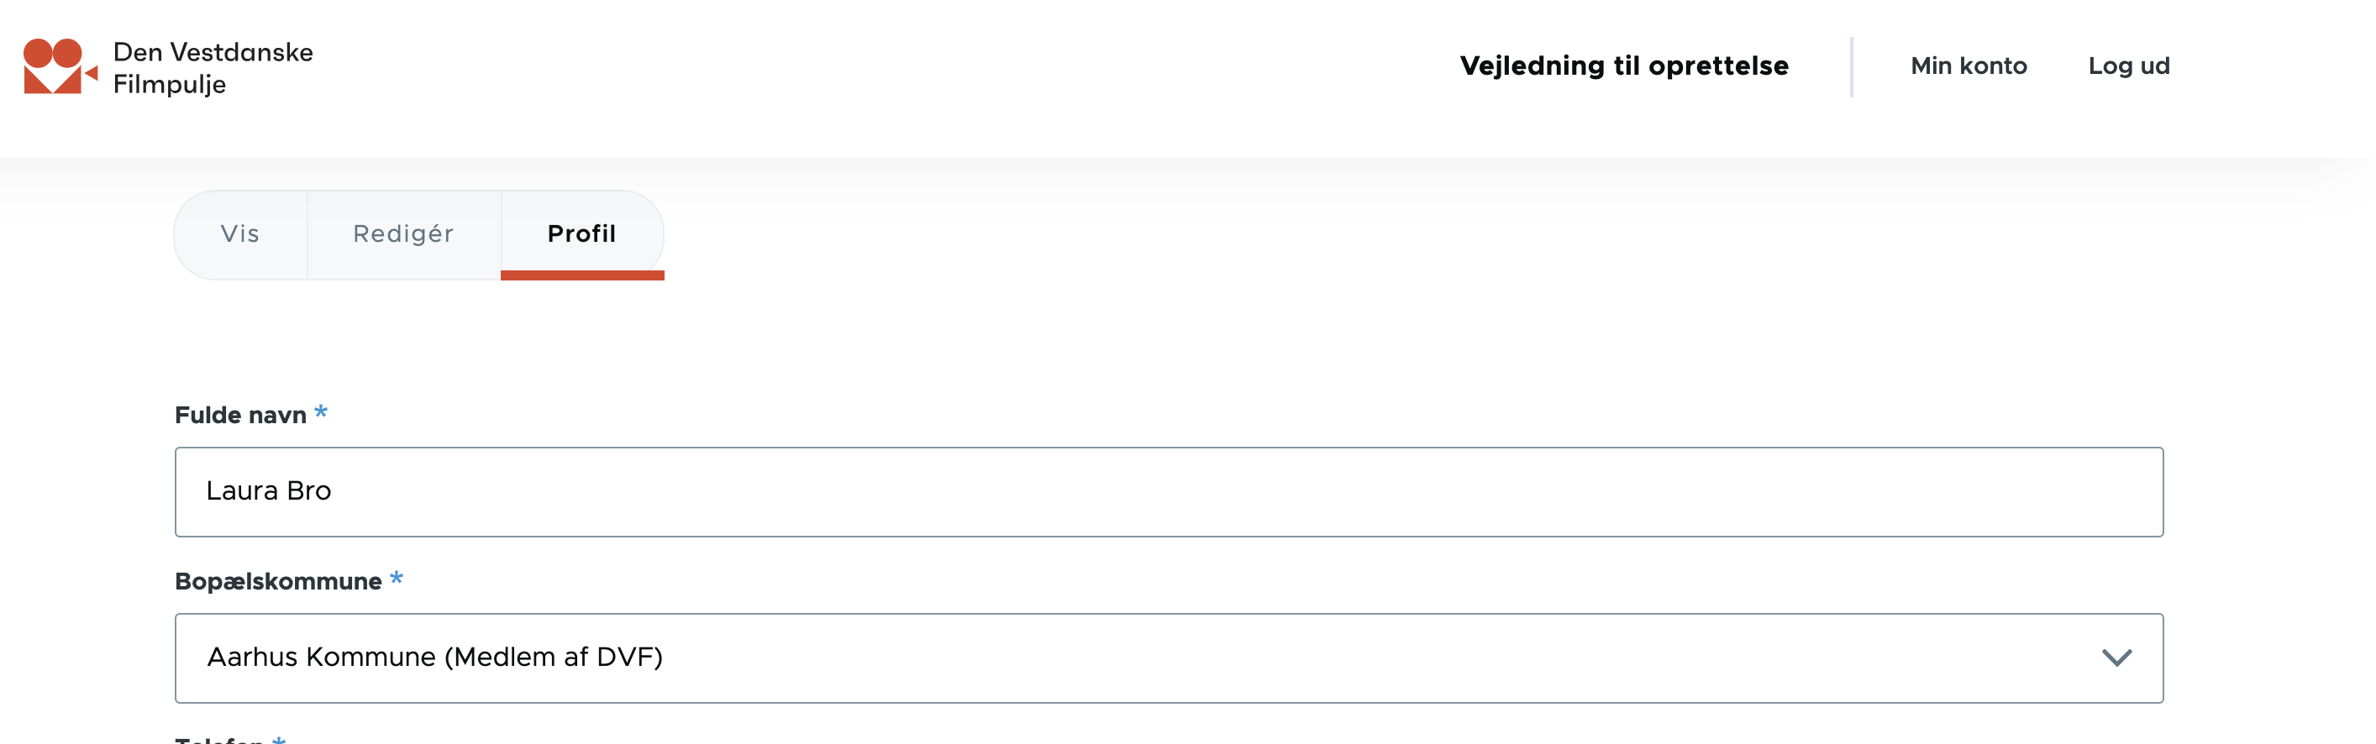Log out with Log ud
Screen dimensions: 2376x744
coord(2128,66)
